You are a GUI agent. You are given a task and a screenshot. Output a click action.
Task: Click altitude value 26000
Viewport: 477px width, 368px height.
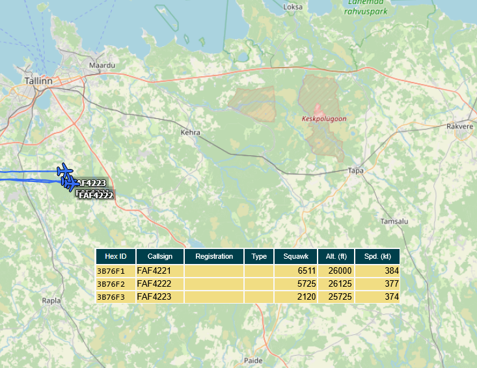click(x=340, y=270)
